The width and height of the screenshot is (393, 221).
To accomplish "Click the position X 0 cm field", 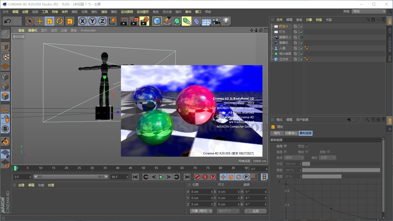I will pos(202,192).
